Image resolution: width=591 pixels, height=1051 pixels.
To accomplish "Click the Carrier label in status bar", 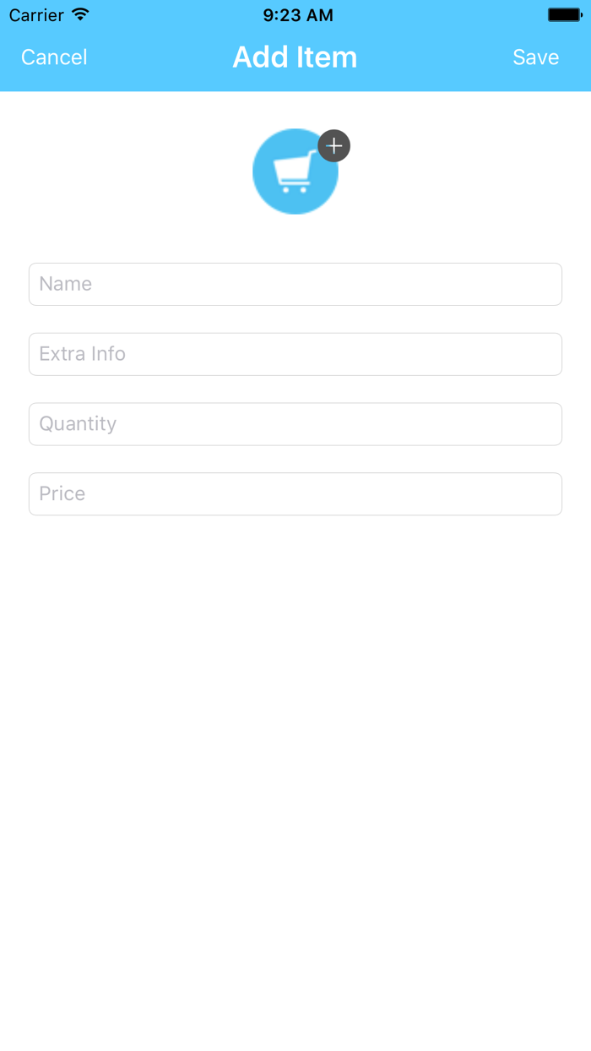I will click(x=36, y=15).
